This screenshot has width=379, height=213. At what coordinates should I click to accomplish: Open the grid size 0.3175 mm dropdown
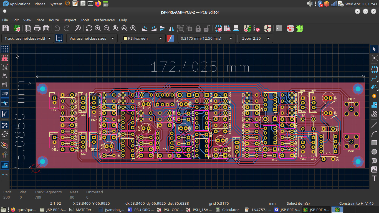pyautogui.click(x=207, y=38)
